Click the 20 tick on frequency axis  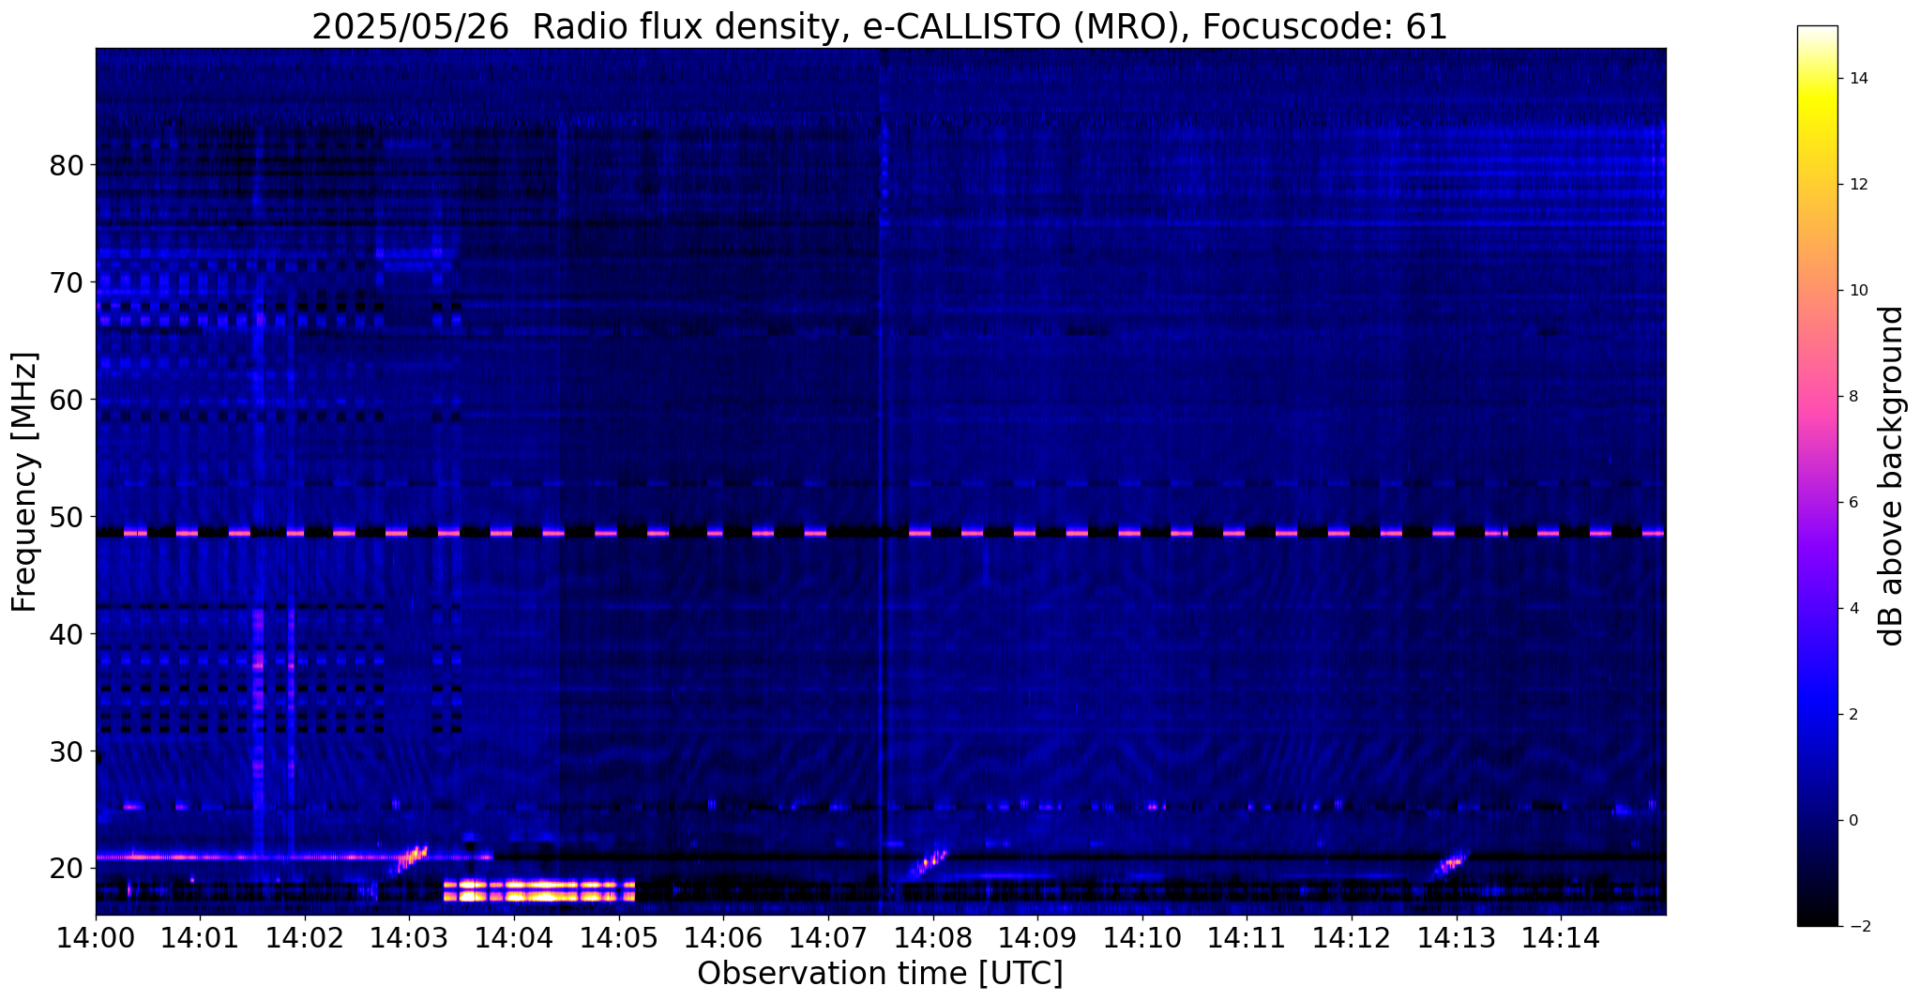[x=67, y=869]
